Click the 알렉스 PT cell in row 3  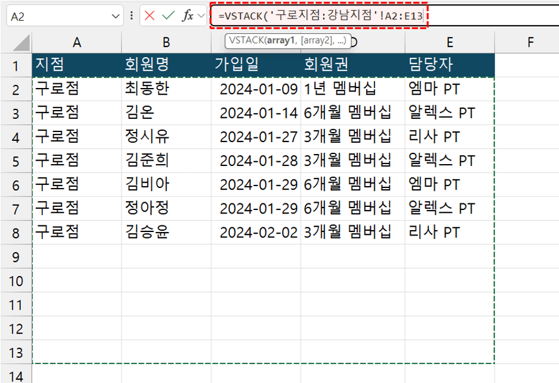449,112
